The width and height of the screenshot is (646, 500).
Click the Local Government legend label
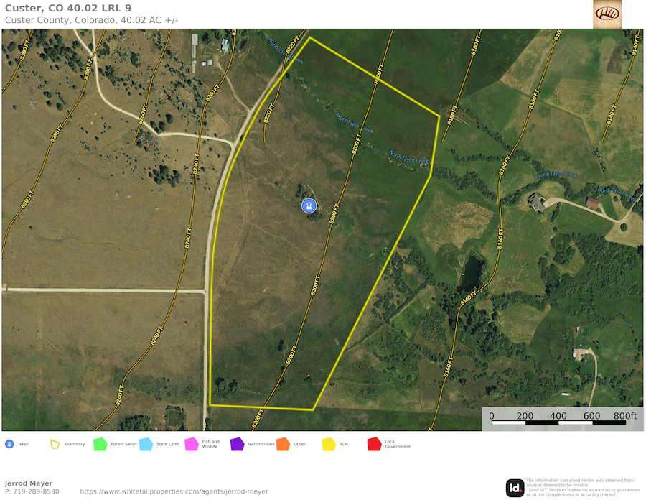click(398, 445)
